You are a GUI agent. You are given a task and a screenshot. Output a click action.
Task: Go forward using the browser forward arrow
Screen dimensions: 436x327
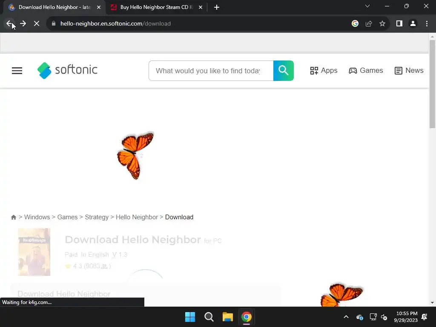[23, 24]
